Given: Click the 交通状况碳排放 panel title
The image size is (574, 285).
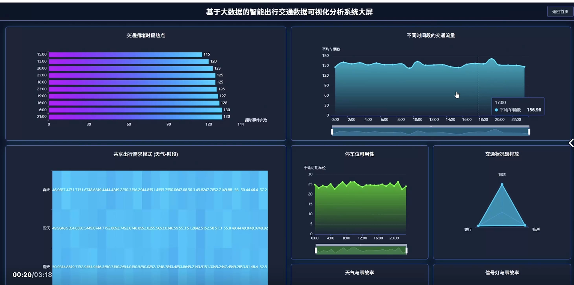Looking at the screenshot, I should 502,154.
